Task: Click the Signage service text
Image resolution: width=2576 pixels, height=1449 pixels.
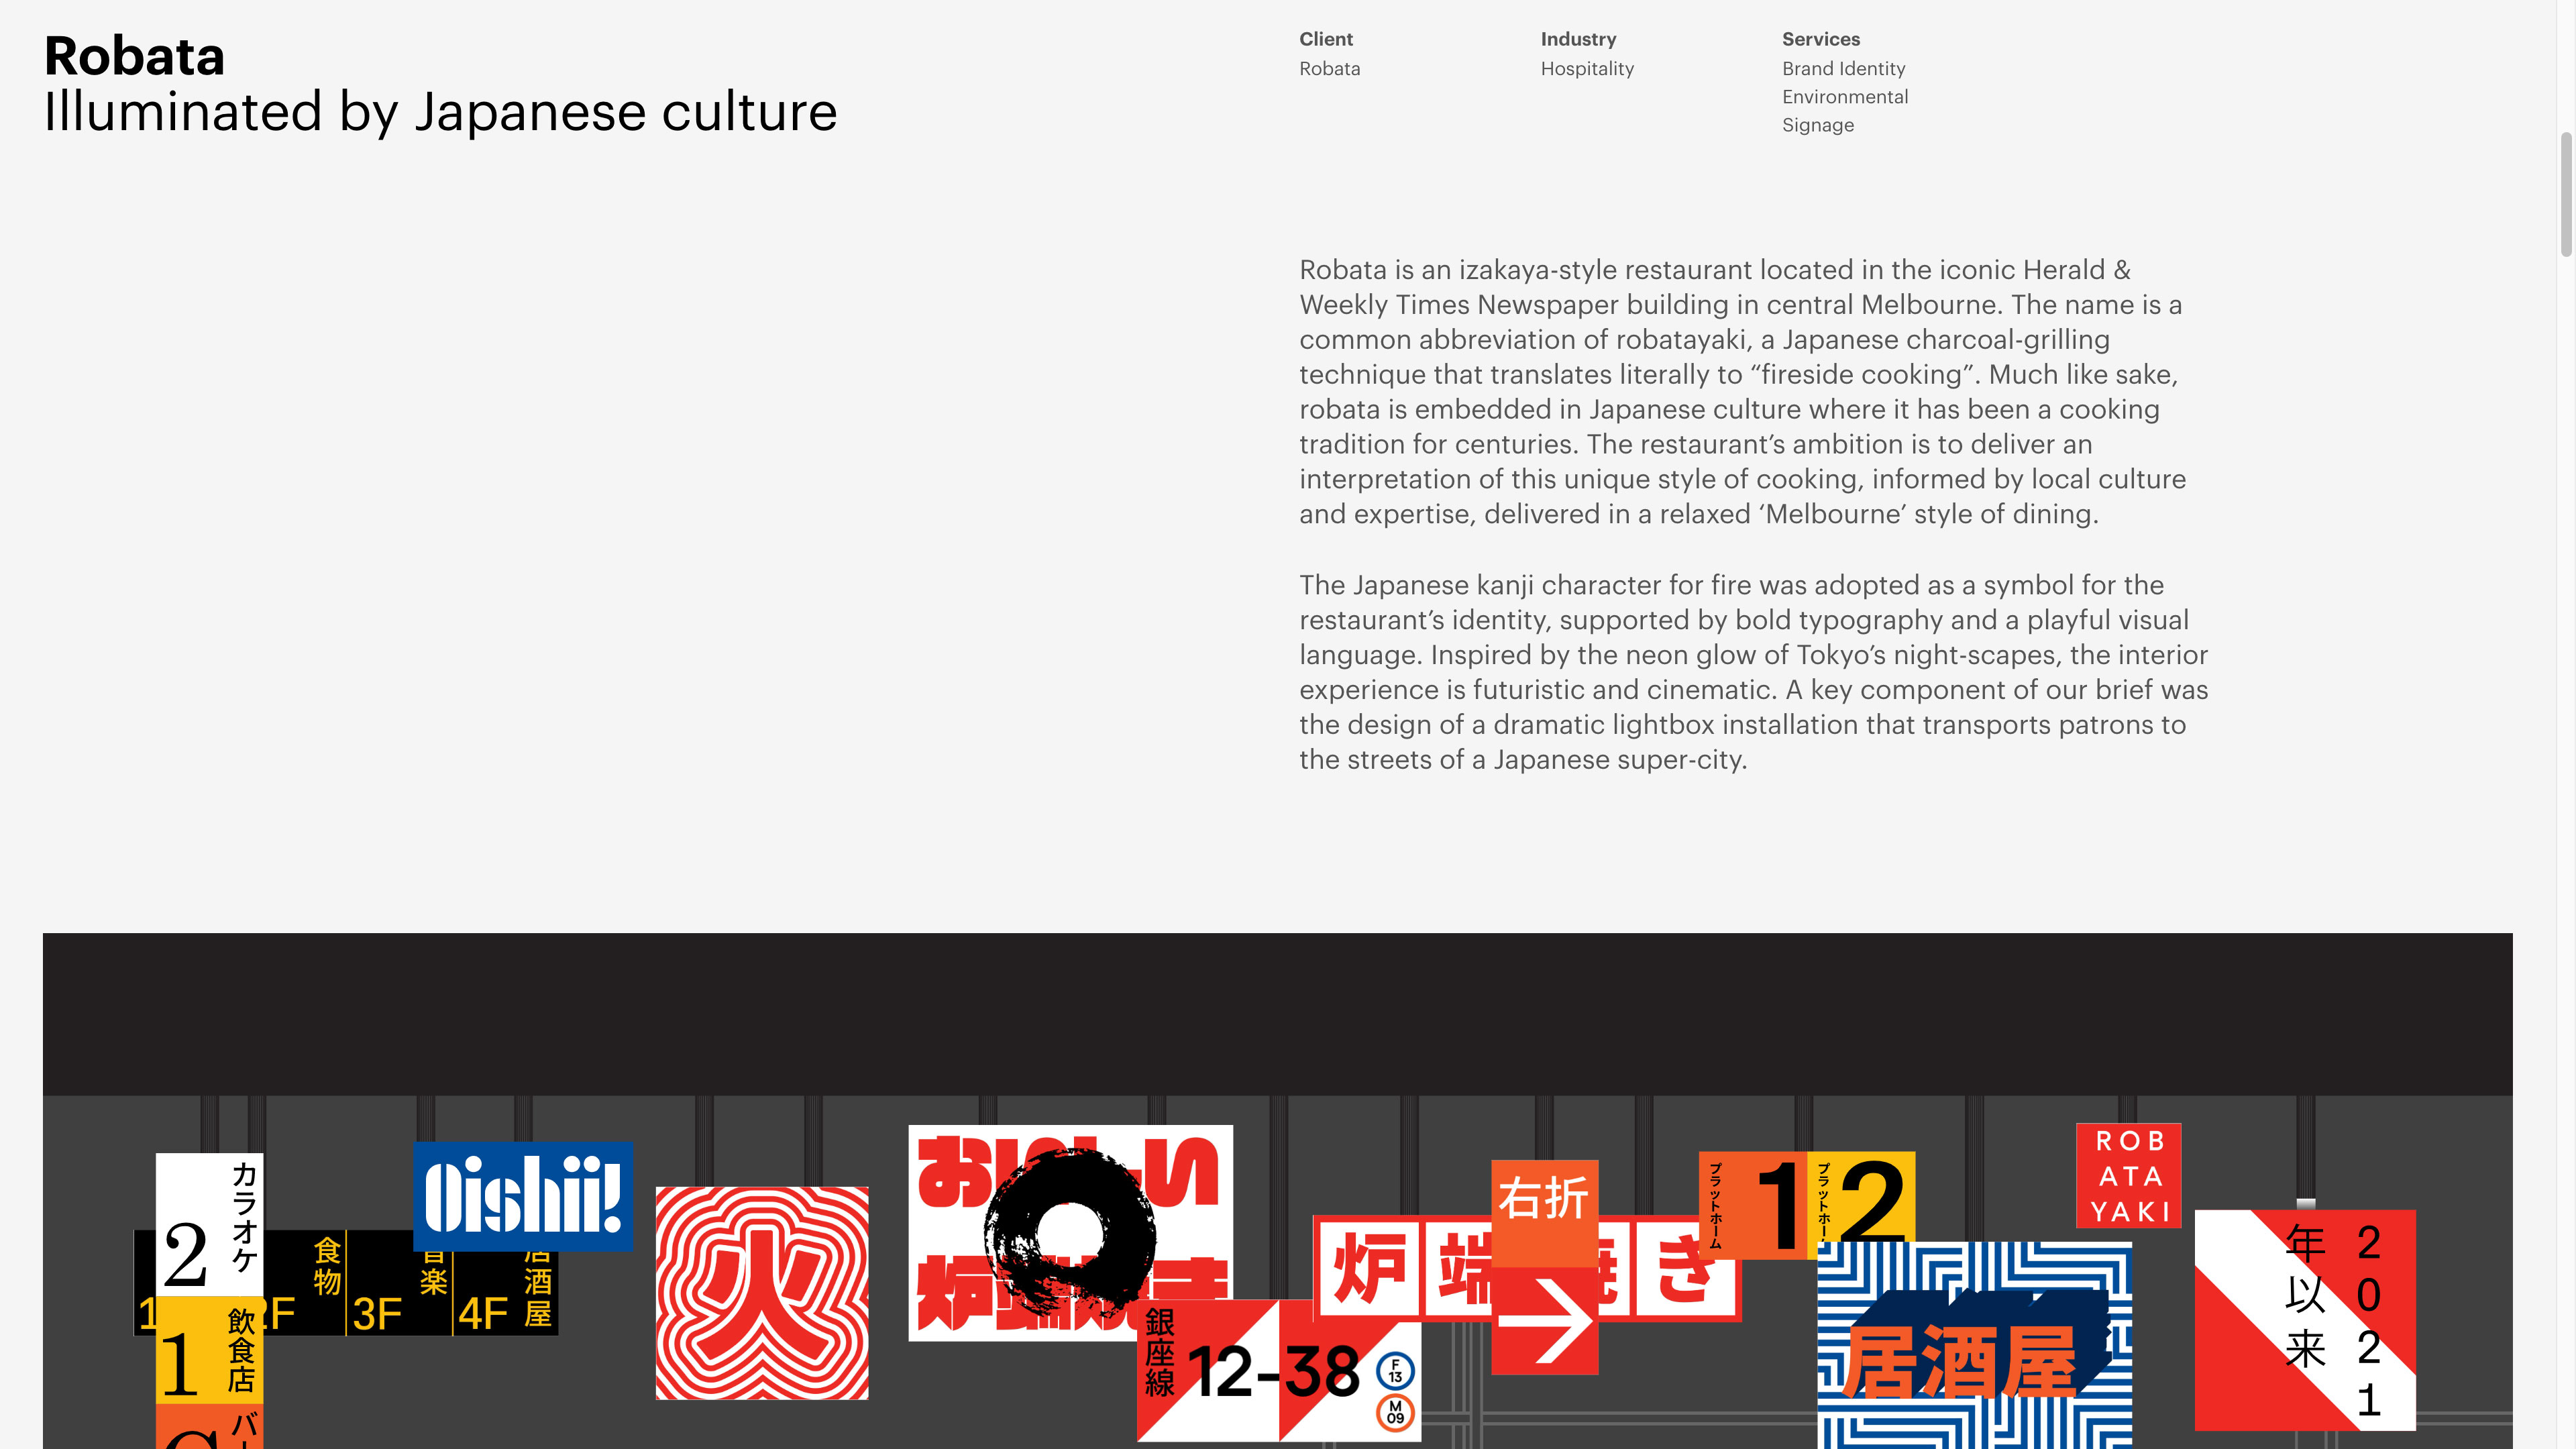Action: click(x=1817, y=125)
